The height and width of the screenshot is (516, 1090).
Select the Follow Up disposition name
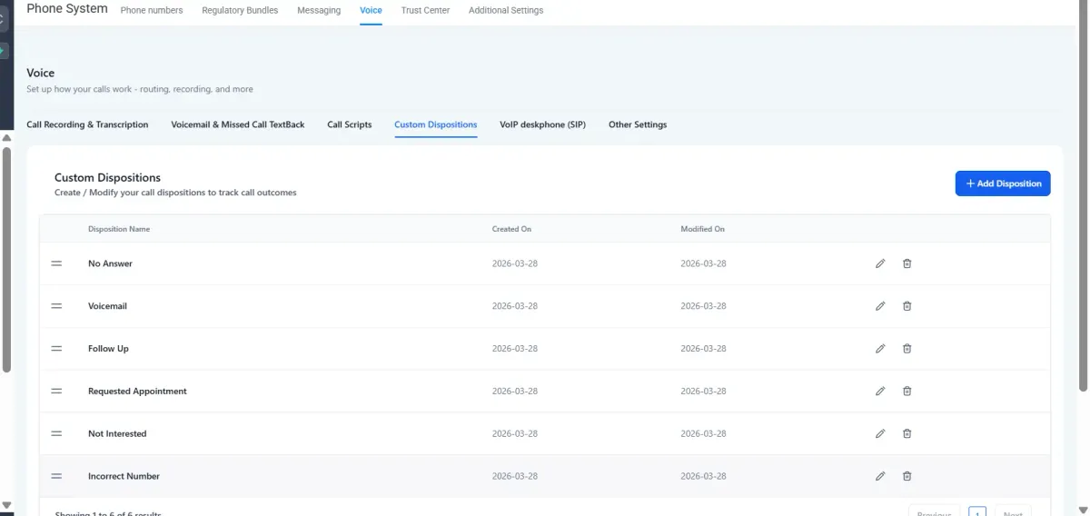108,349
